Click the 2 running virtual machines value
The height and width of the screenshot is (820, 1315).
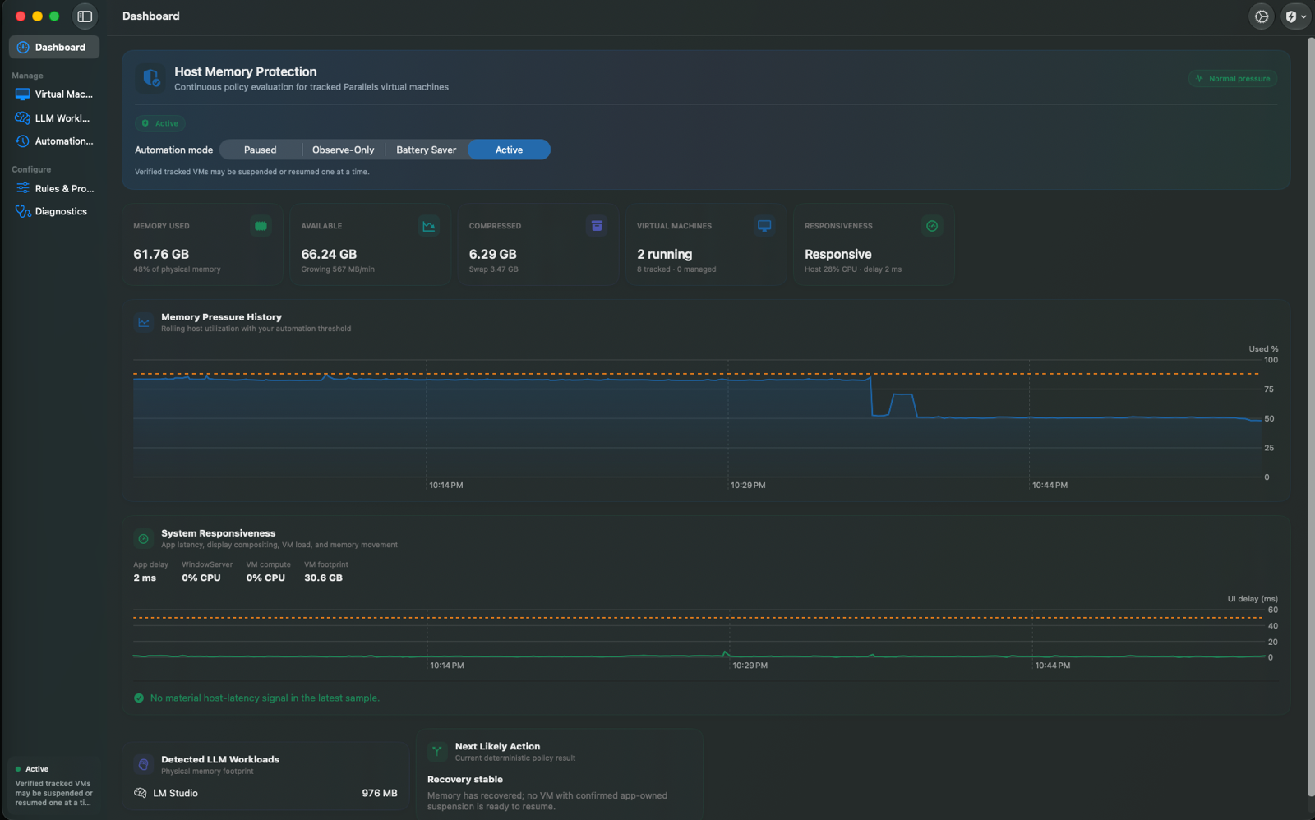coord(665,255)
